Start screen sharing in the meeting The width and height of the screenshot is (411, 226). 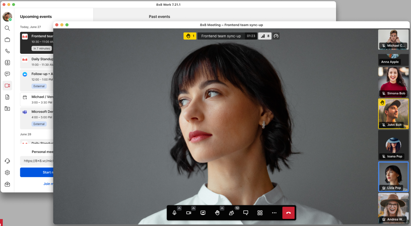203,213
